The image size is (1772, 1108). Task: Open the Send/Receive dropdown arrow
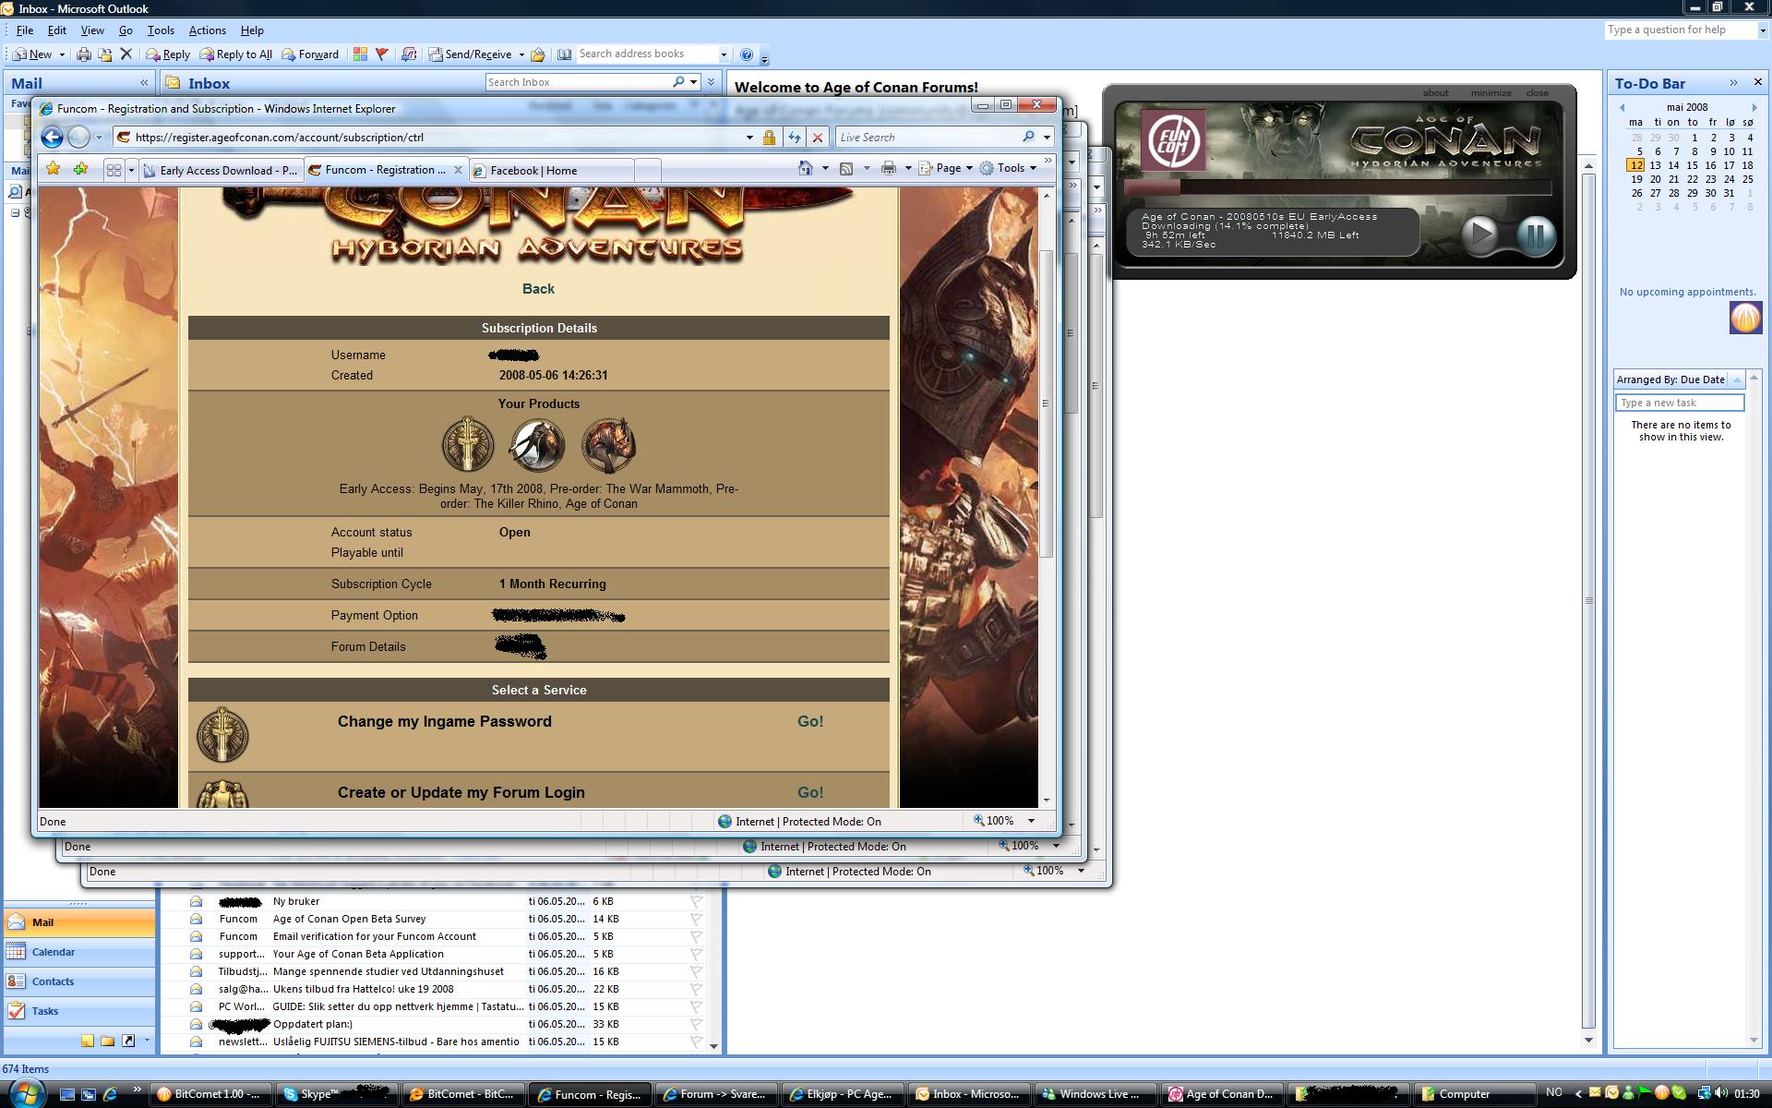click(521, 54)
